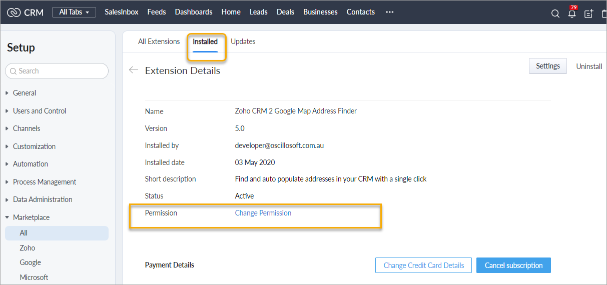Select All under Marketplace
Screen dimensions: 607x285
pos(57,233)
